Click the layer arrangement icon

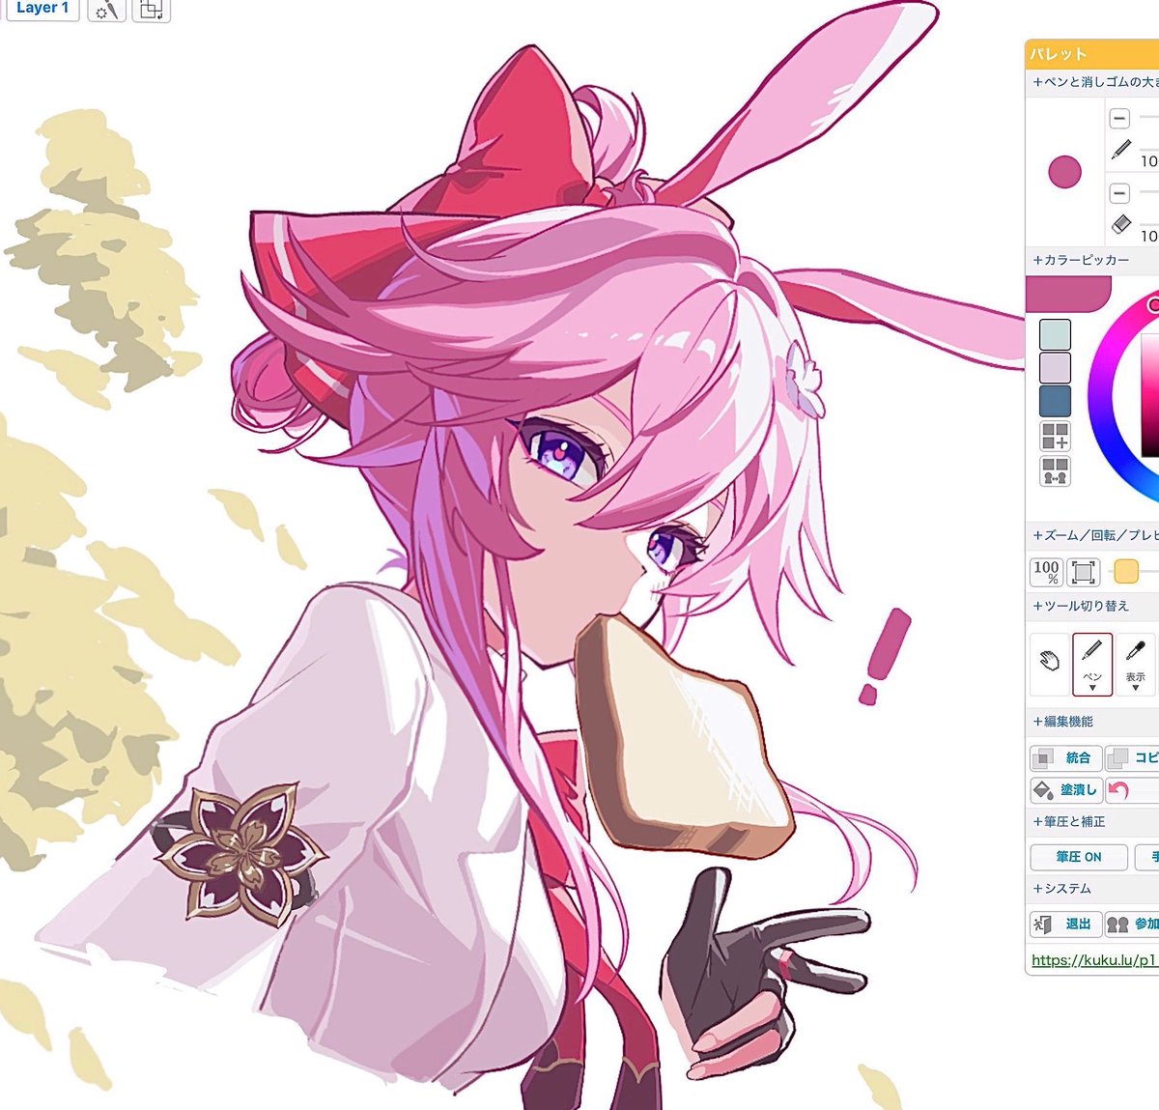pos(151,10)
